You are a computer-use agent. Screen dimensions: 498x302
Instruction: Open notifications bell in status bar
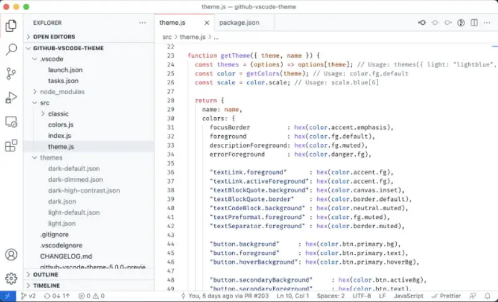click(487, 296)
